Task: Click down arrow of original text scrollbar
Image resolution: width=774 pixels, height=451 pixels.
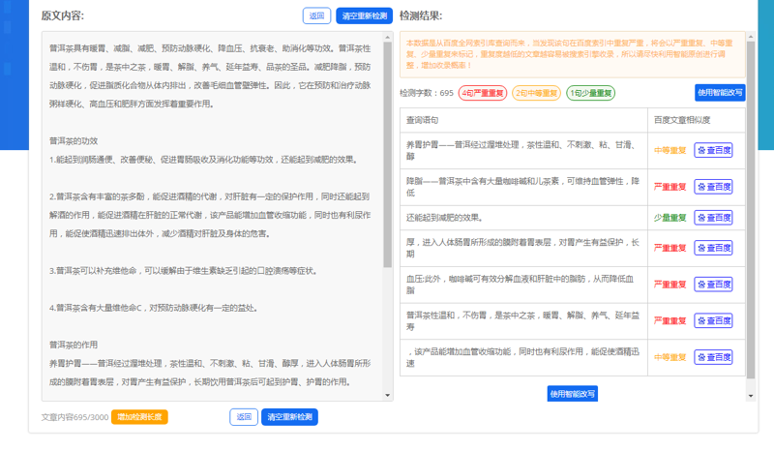Action: tap(388, 395)
